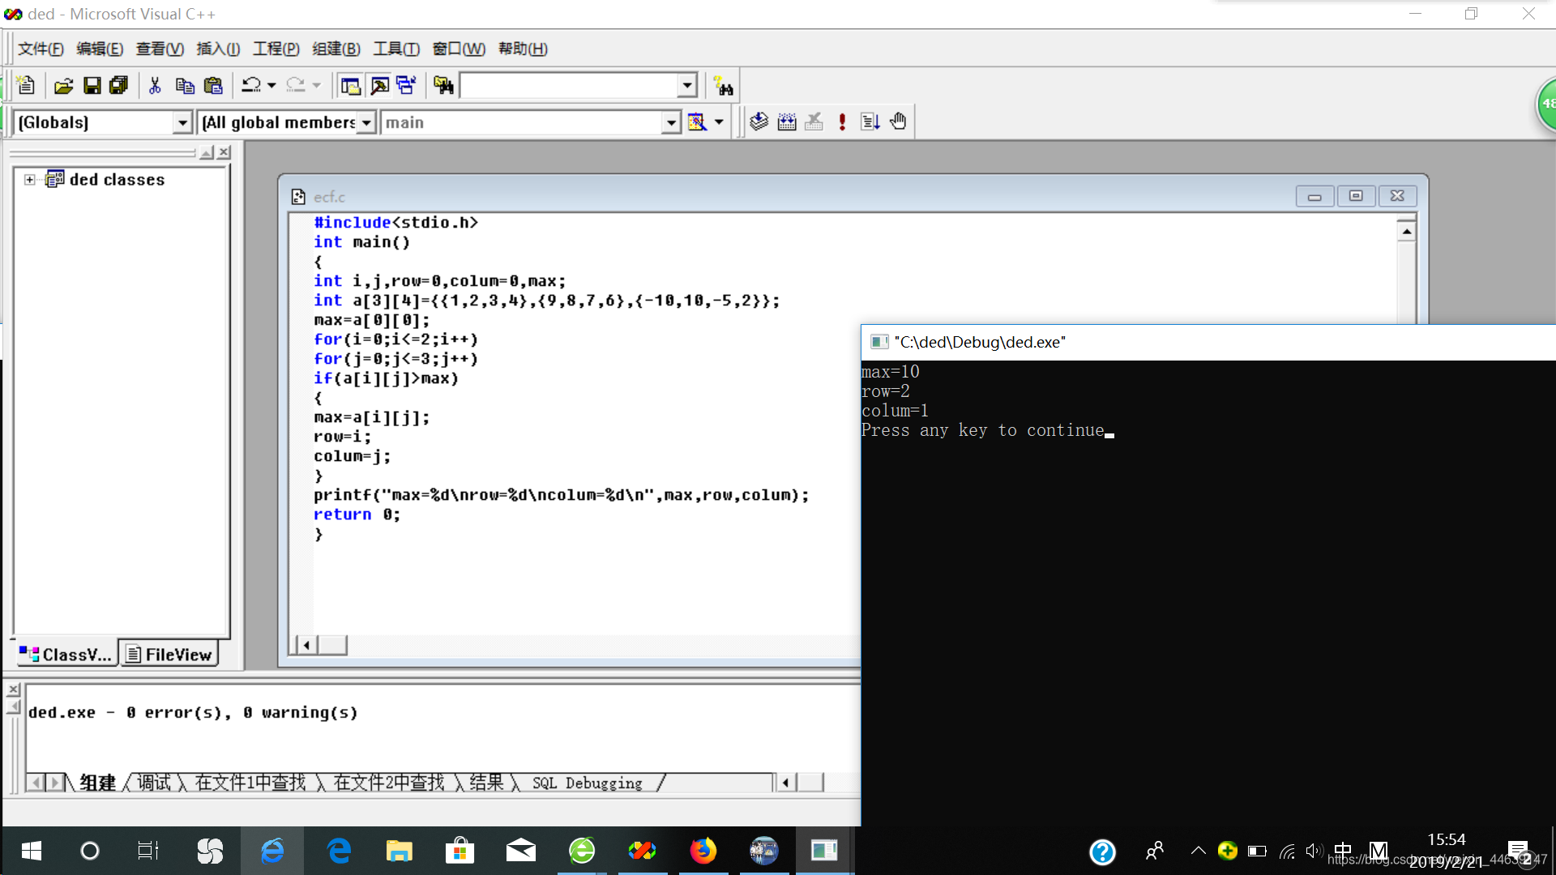Toggle breakpoint with the hand icon
Image resolution: width=1556 pixels, height=875 pixels.
898,122
